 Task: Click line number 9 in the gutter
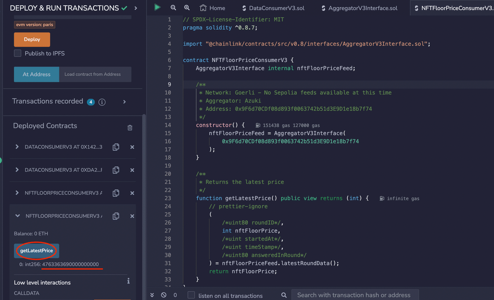point(169,84)
